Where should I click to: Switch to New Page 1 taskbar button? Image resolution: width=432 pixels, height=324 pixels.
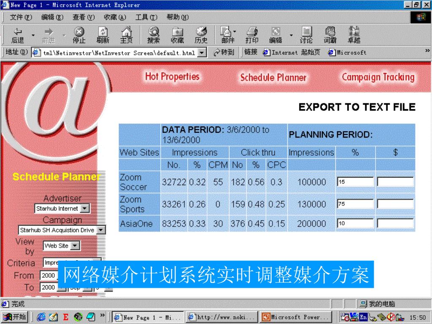(148, 317)
